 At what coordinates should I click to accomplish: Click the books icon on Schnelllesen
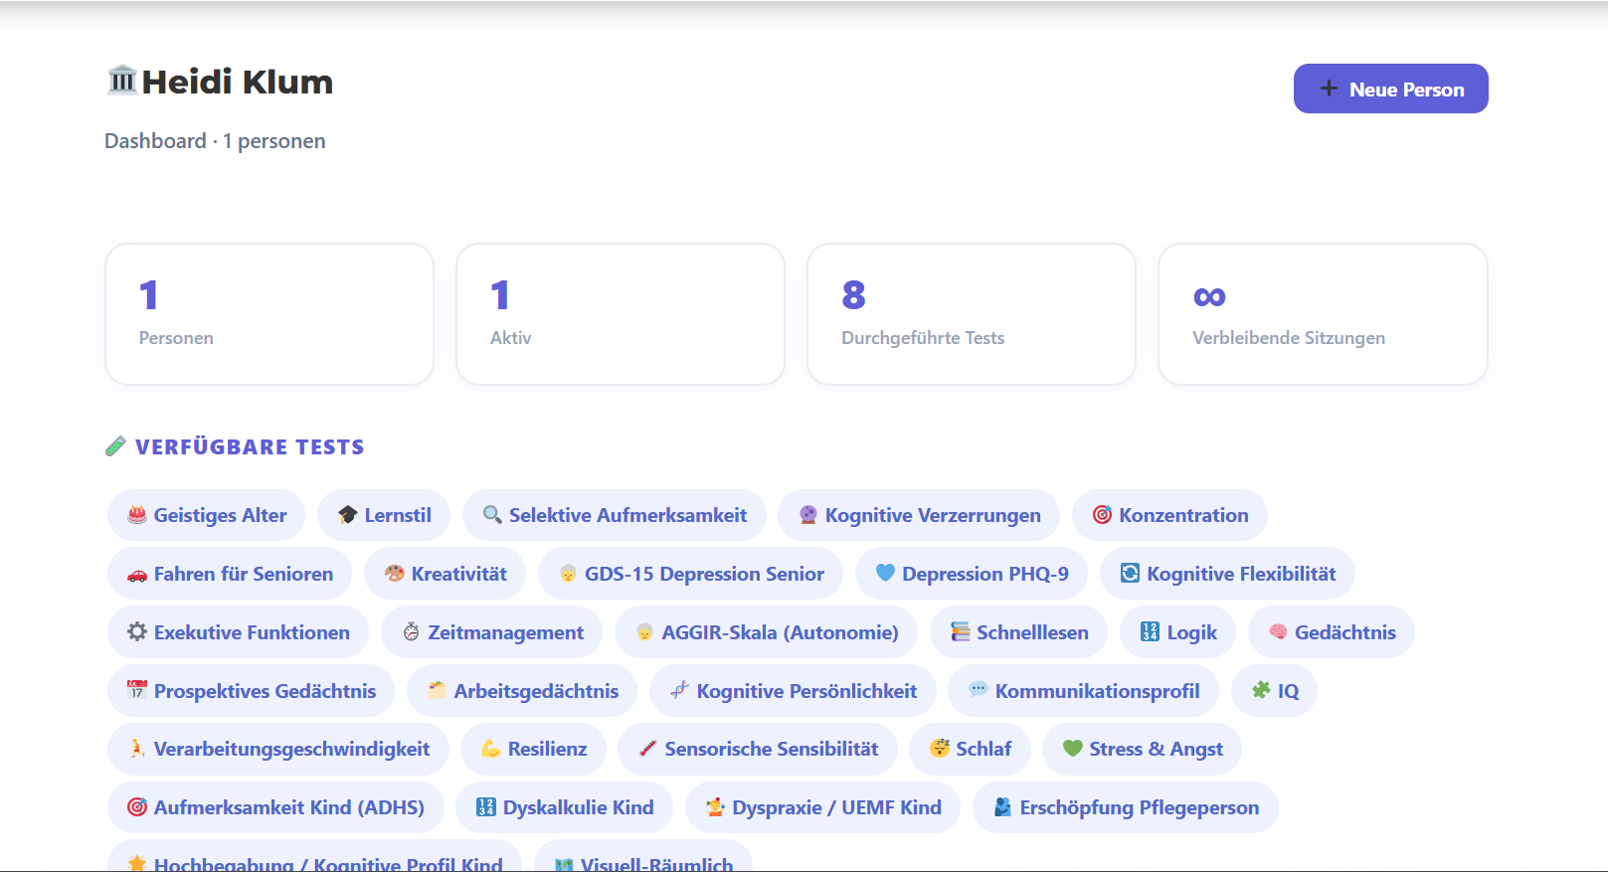(x=960, y=632)
